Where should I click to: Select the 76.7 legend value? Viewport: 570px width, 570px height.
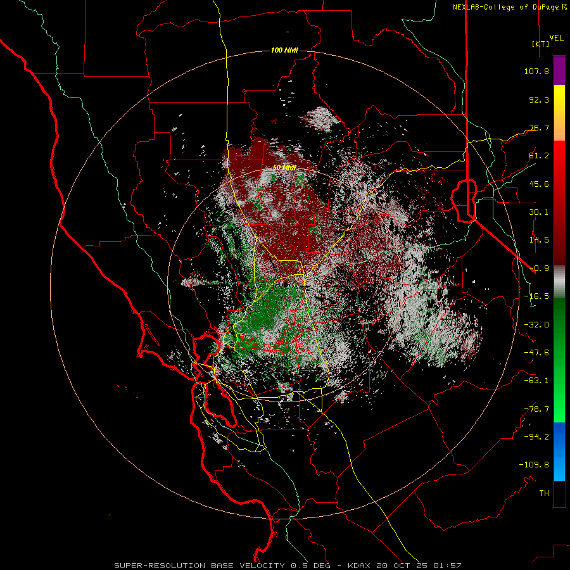point(539,127)
